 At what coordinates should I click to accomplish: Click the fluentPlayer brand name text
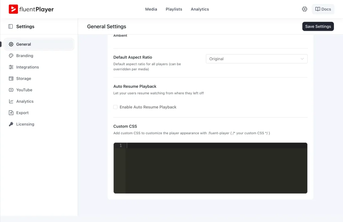36,9
